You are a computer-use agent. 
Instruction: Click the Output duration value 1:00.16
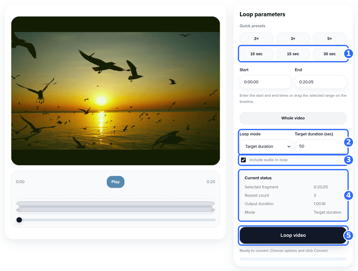point(320,204)
